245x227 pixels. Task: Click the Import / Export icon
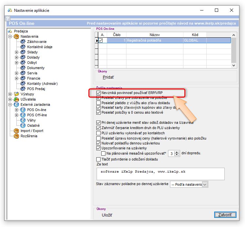16,131
